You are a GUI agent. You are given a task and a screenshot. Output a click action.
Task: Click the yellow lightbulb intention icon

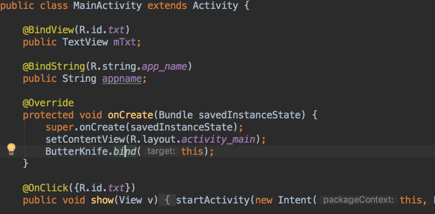pyautogui.click(x=11, y=149)
